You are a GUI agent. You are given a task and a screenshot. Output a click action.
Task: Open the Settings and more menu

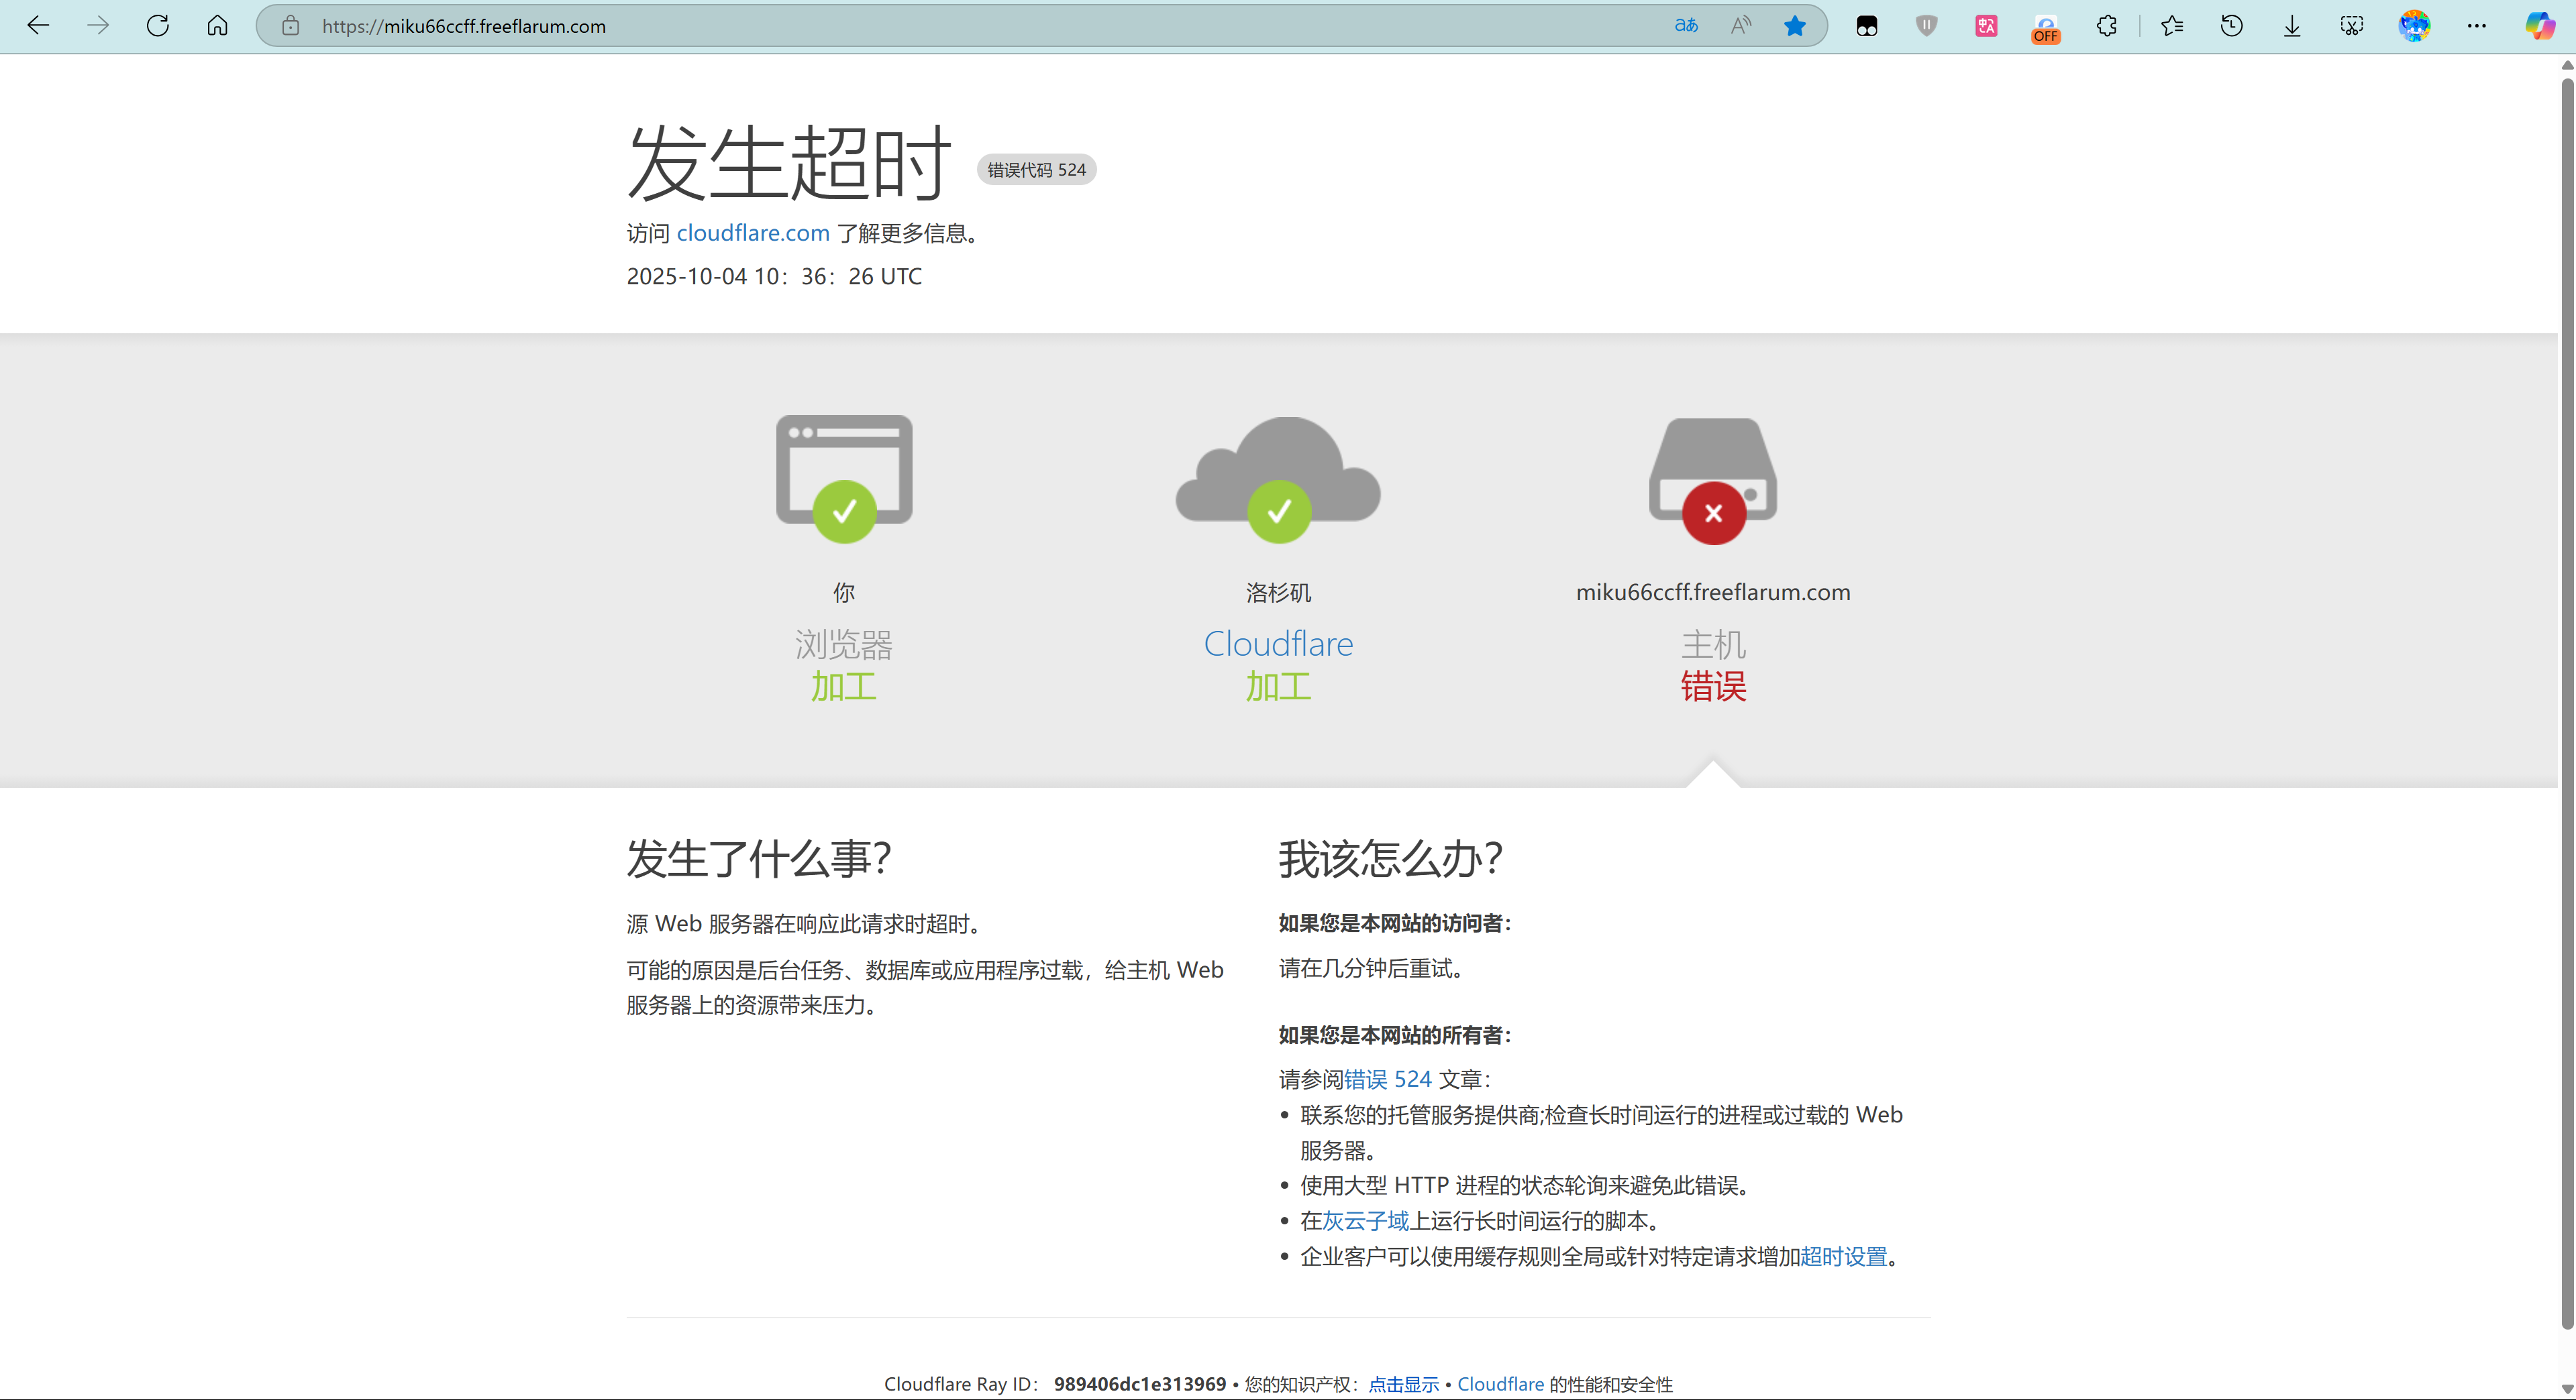click(x=2476, y=26)
